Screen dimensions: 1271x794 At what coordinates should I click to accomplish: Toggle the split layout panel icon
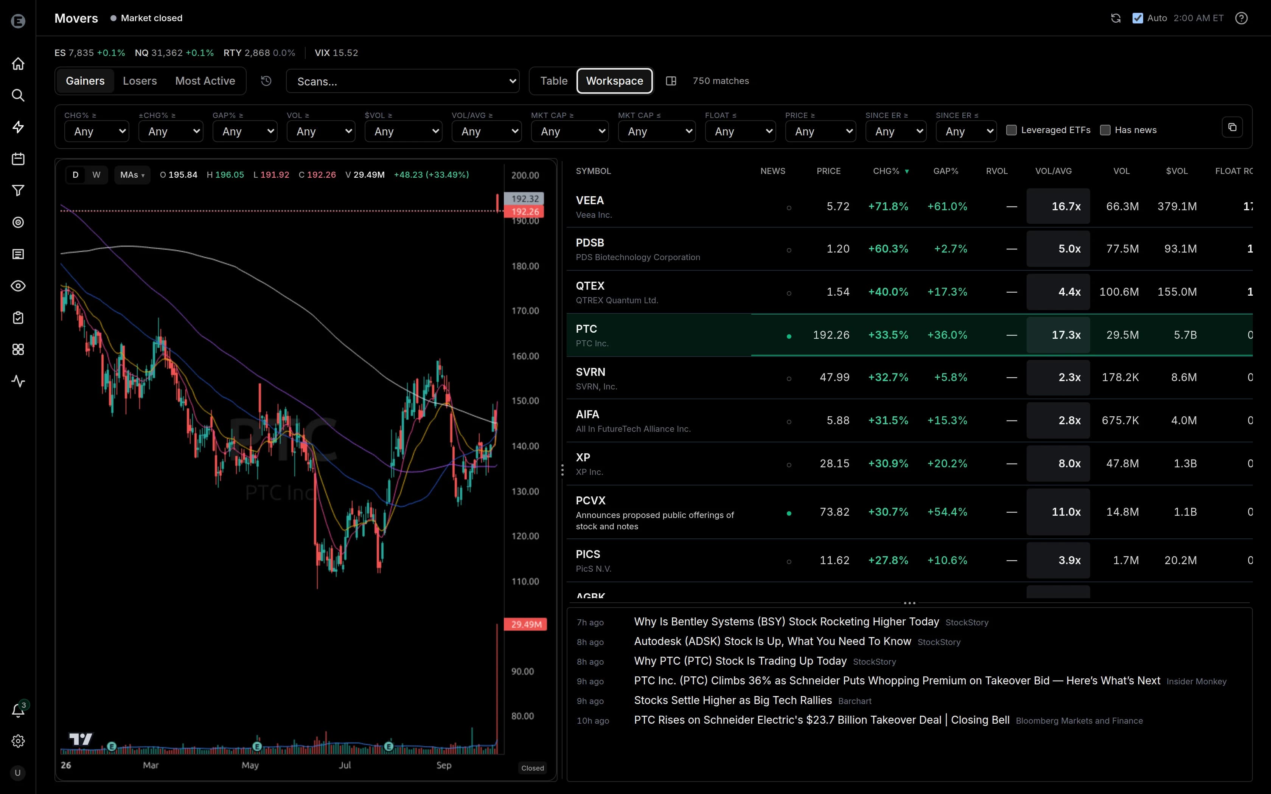click(671, 81)
